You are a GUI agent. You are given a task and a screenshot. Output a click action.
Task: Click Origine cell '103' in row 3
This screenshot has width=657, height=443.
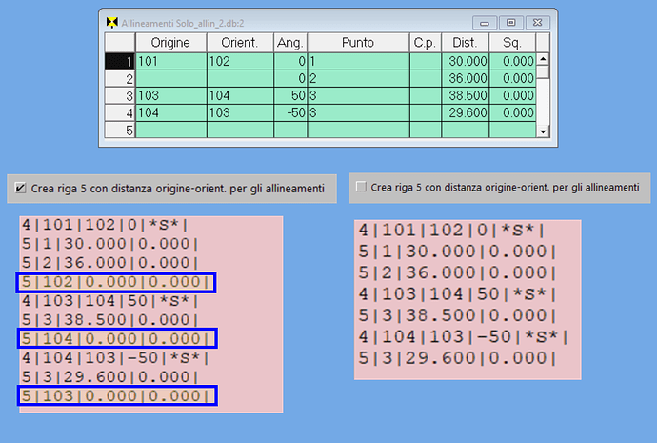coord(171,96)
